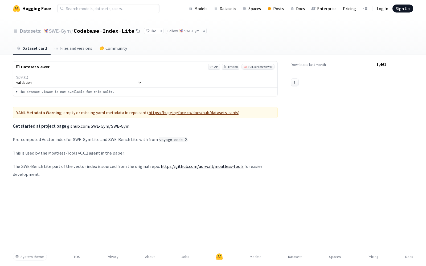Open the datasets-cards docs link
This screenshot has width=426, height=266.
coord(193,113)
